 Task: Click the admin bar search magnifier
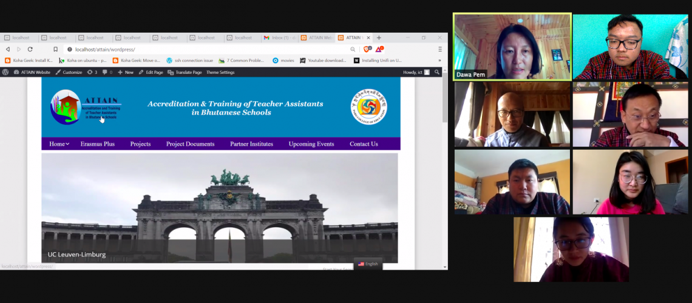[x=437, y=72]
